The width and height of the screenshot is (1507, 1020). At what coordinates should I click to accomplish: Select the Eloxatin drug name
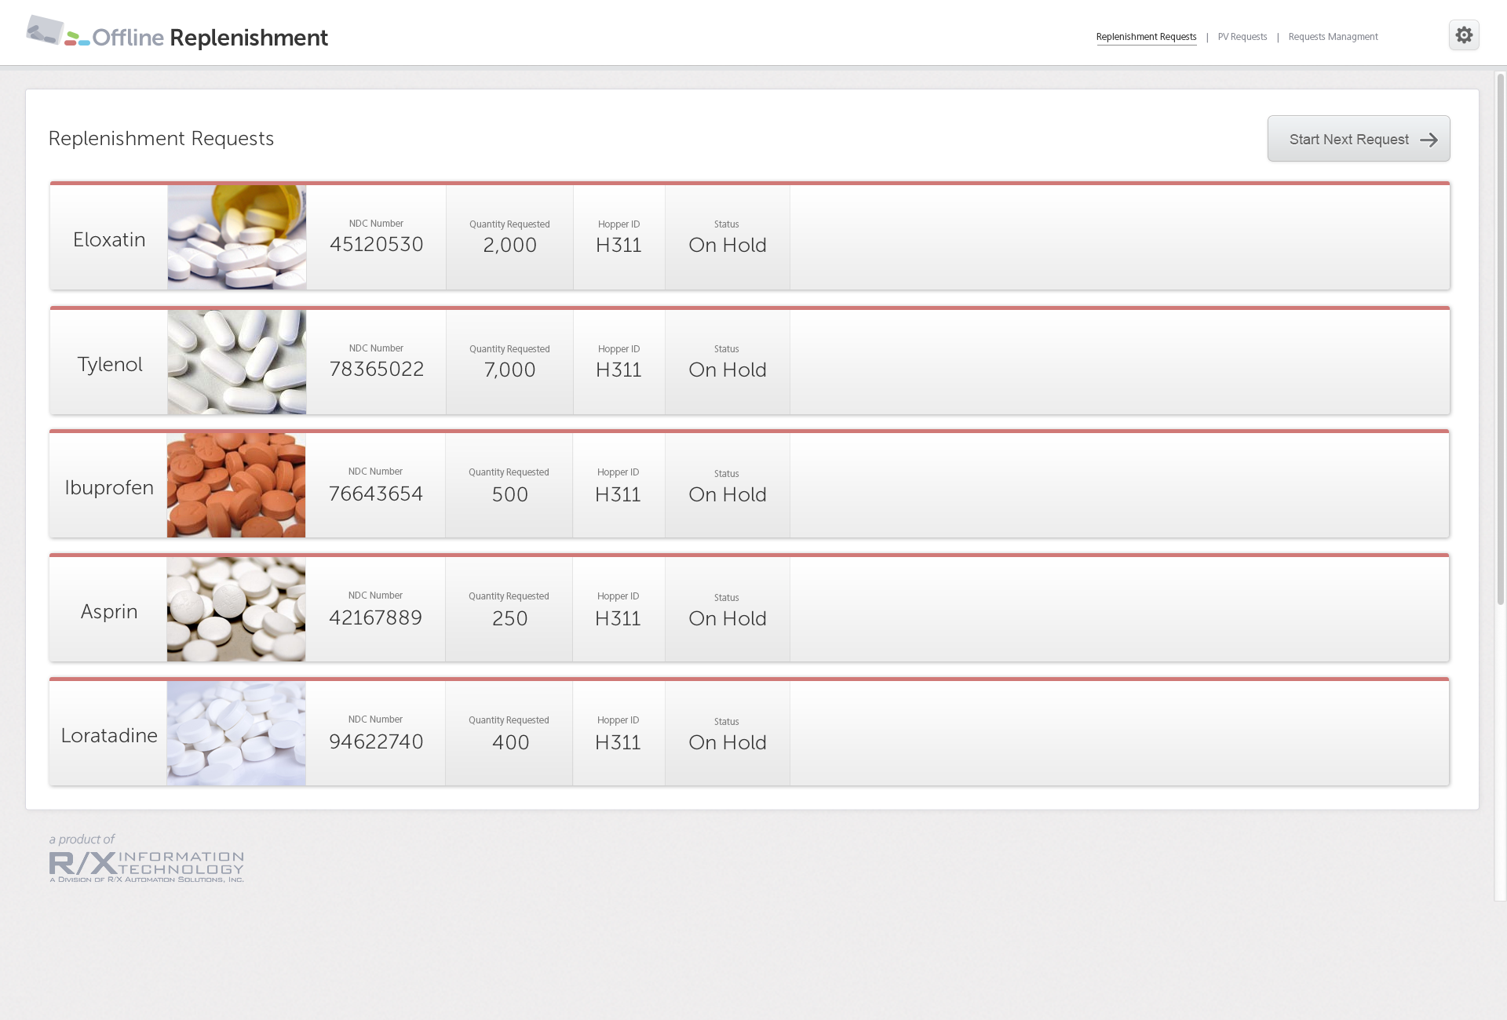[x=109, y=239]
